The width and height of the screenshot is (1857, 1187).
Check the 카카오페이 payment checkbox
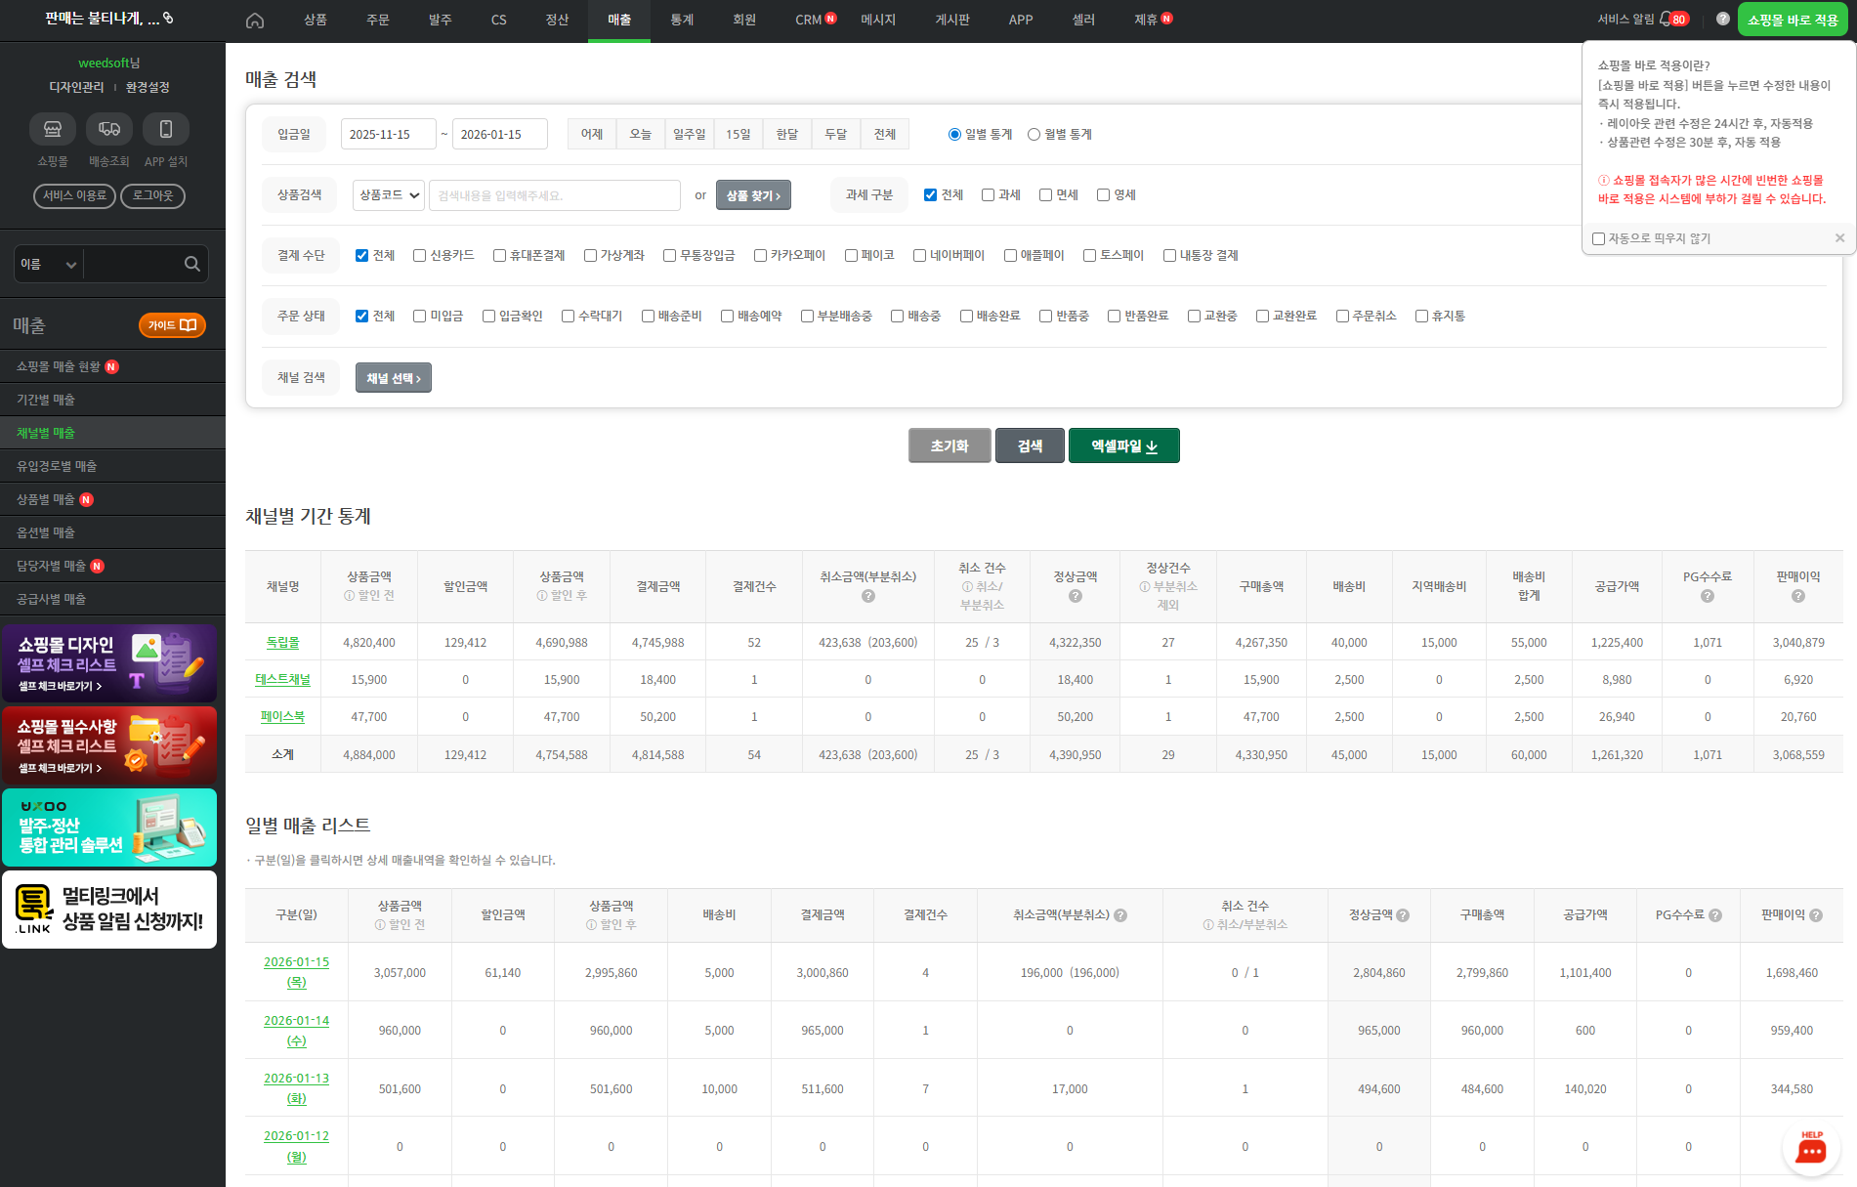pyautogui.click(x=760, y=256)
